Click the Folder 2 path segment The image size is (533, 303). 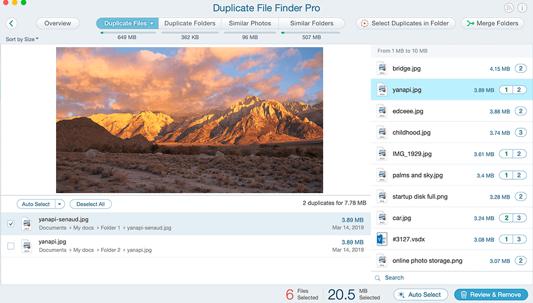pyautogui.click(x=110, y=250)
